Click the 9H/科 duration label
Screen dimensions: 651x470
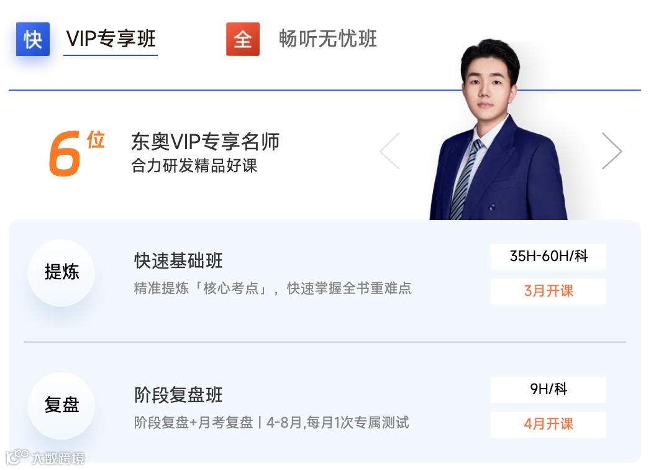coord(549,389)
